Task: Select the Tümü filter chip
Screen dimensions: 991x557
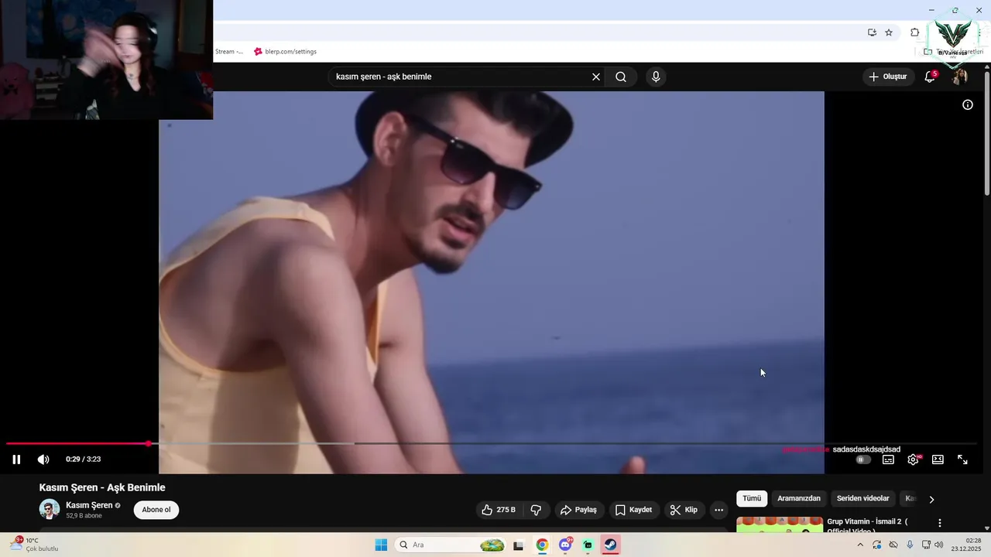Action: pos(752,498)
